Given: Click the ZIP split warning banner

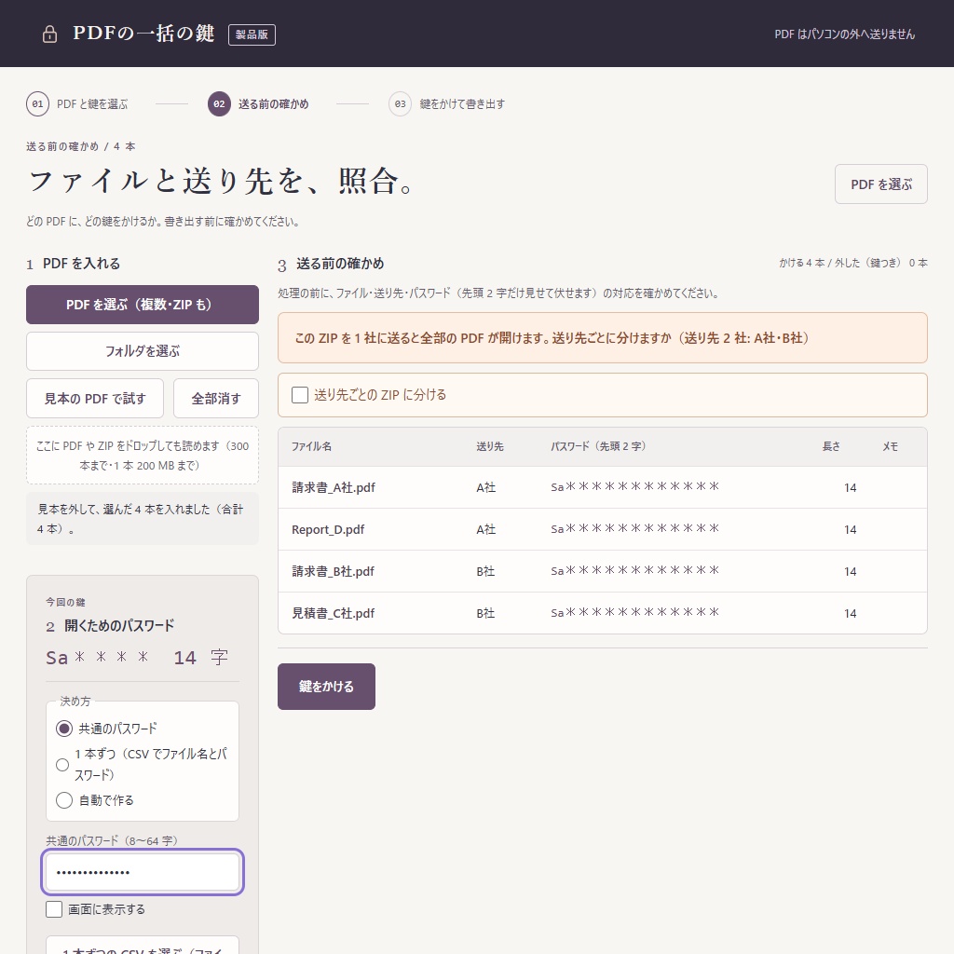Looking at the screenshot, I should (x=603, y=337).
